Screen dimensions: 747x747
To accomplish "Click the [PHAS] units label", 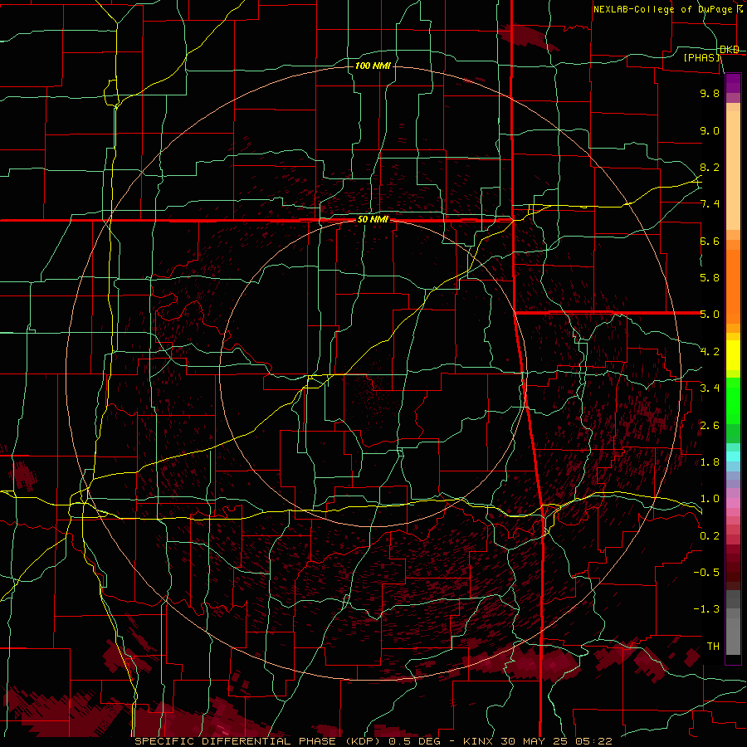I will (701, 57).
